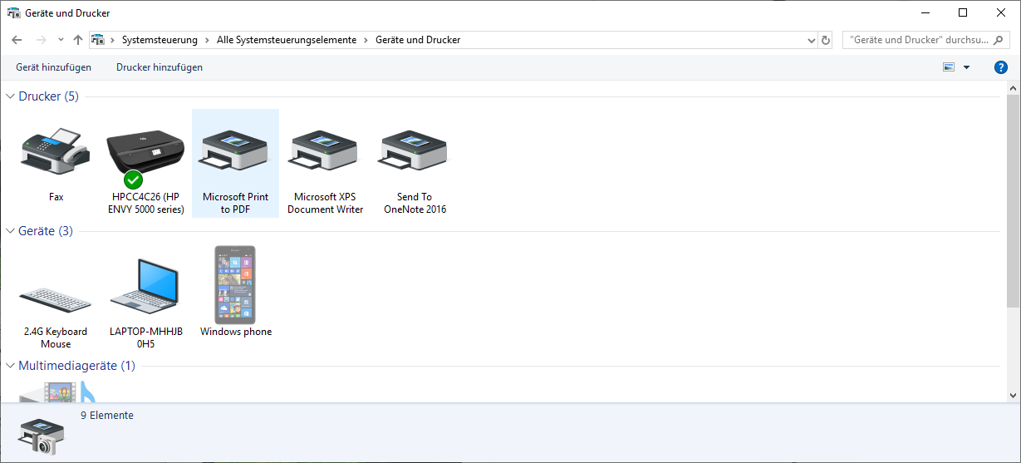The width and height of the screenshot is (1021, 463).
Task: Click the Back navigation arrow
Action: click(x=17, y=40)
